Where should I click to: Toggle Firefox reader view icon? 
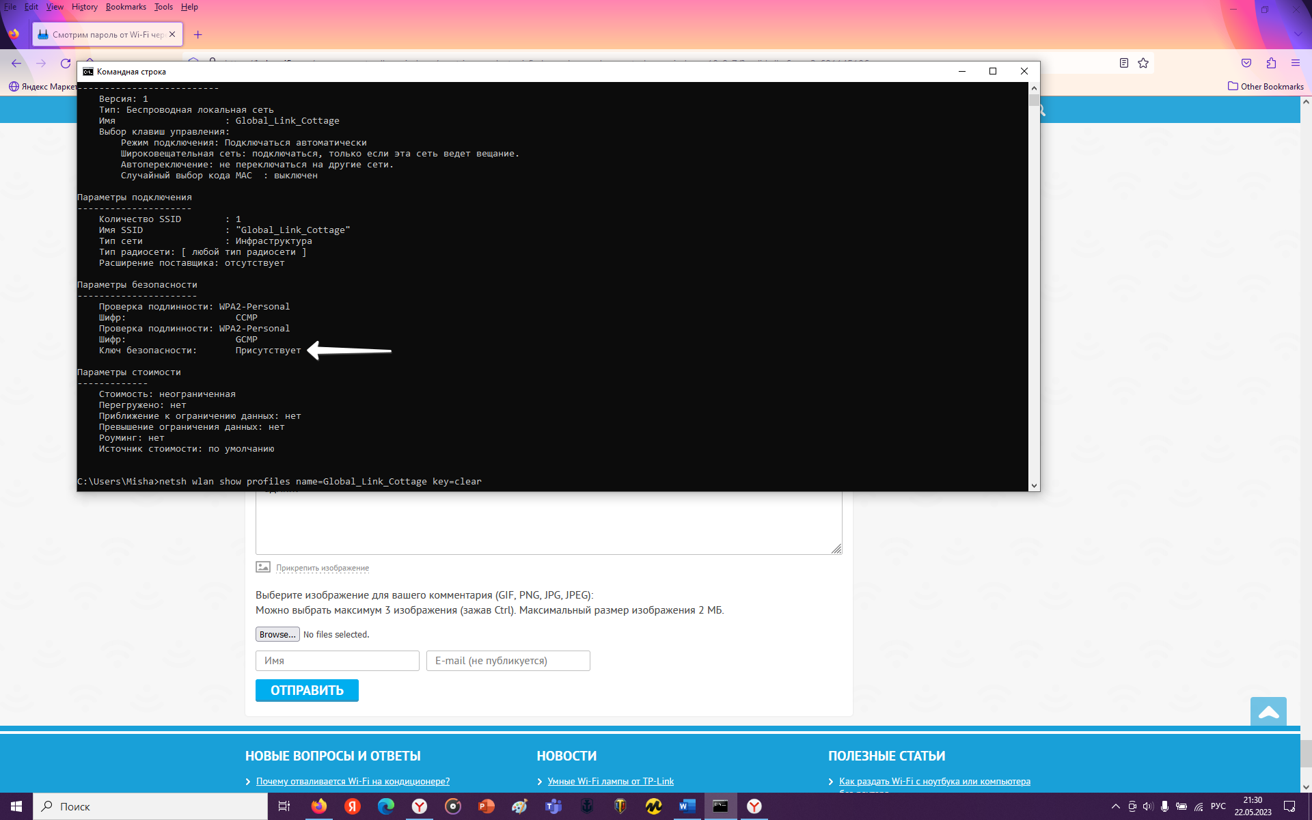[x=1124, y=63]
